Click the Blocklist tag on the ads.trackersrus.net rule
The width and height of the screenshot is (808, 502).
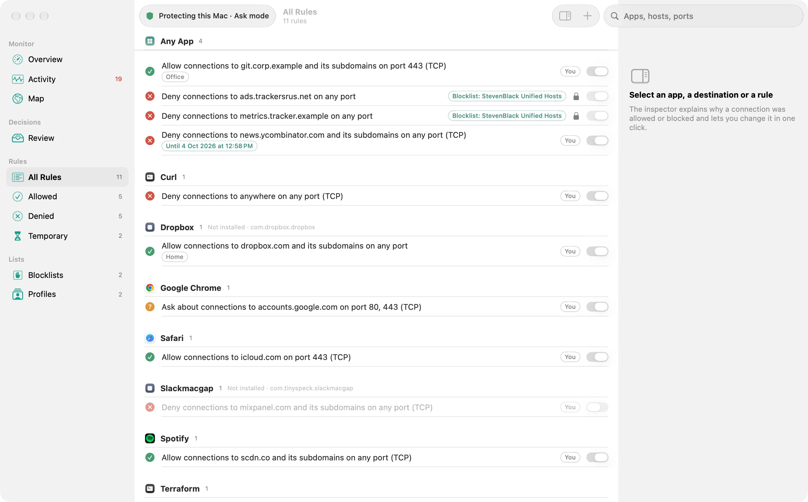pos(507,96)
